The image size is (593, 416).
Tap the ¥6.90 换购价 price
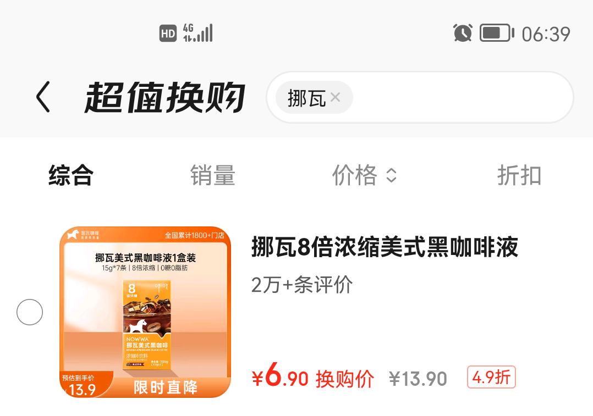coord(313,376)
